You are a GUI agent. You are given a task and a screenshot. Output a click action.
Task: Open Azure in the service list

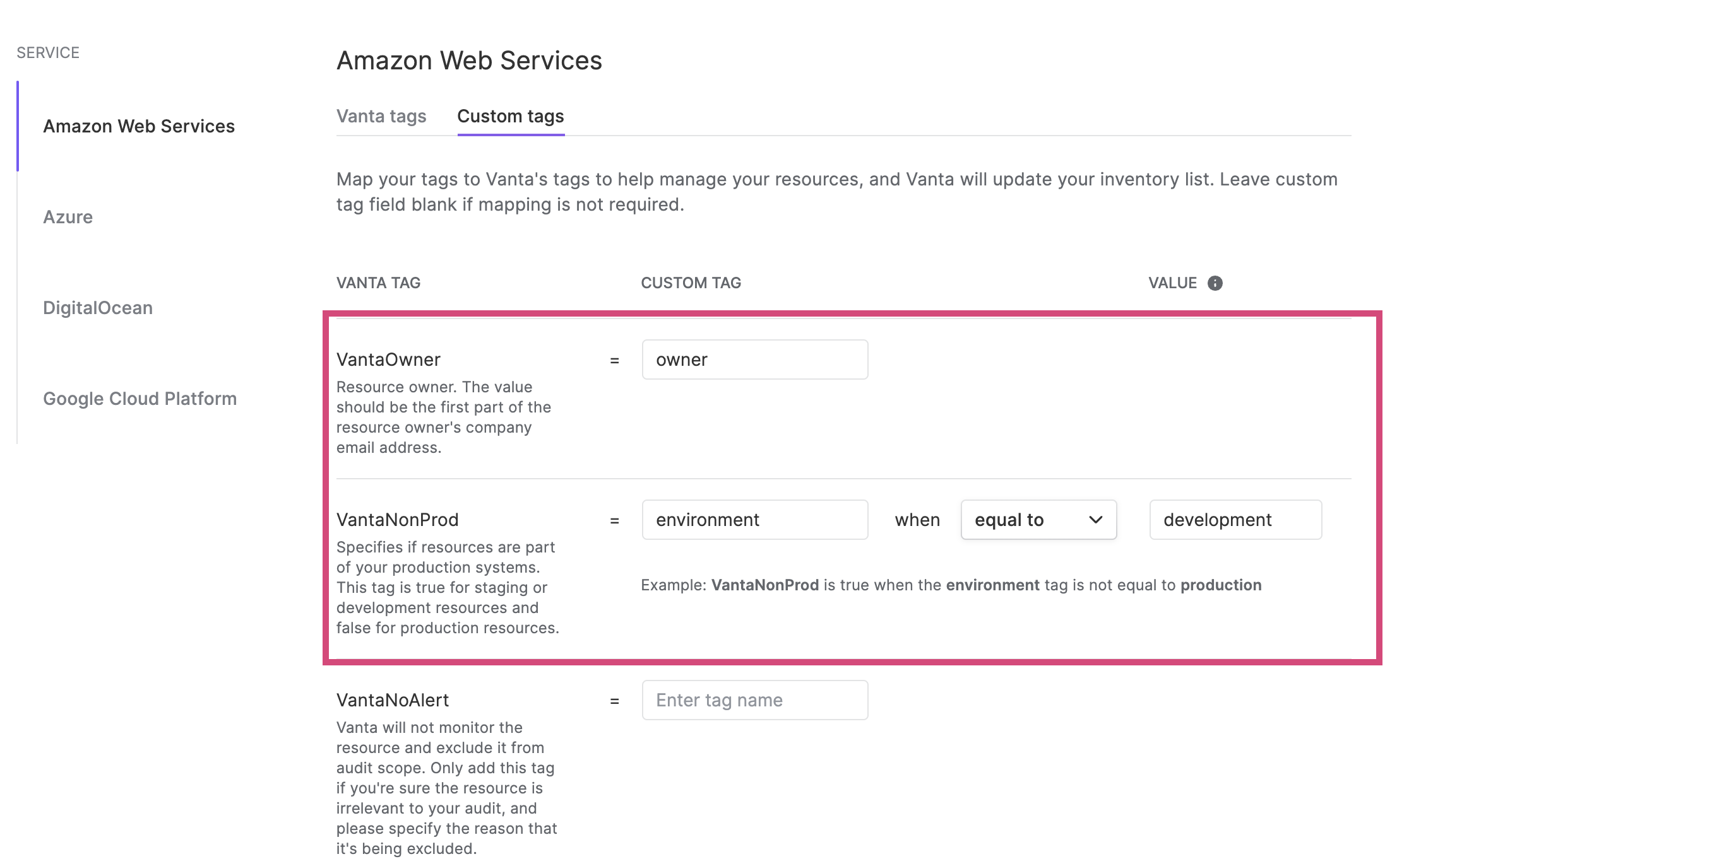pos(68,217)
